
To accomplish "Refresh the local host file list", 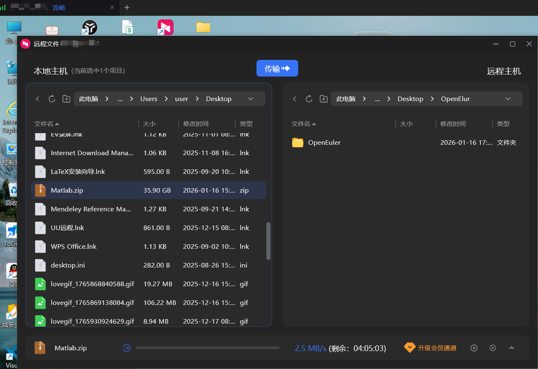I will [52, 99].
